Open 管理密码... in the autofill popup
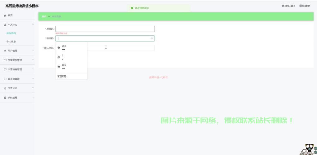Image resolution: width=317 pixels, height=155 pixels. coord(62,76)
